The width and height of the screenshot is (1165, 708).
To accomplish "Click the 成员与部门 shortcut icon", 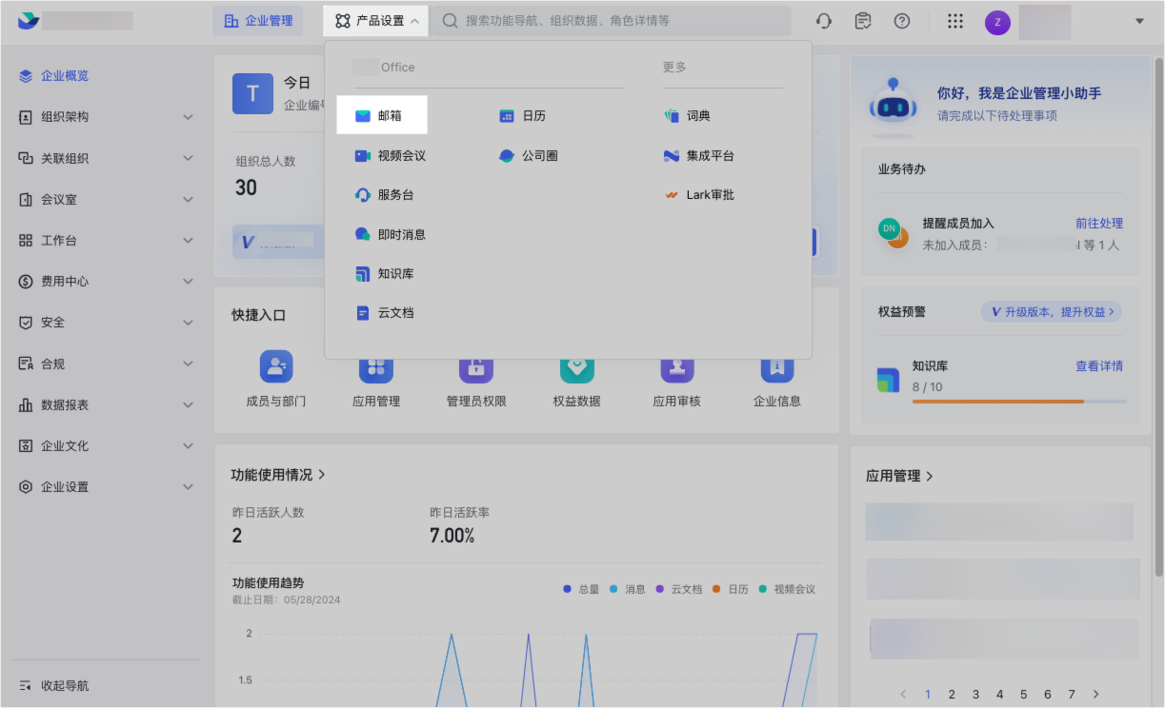I will (x=276, y=366).
